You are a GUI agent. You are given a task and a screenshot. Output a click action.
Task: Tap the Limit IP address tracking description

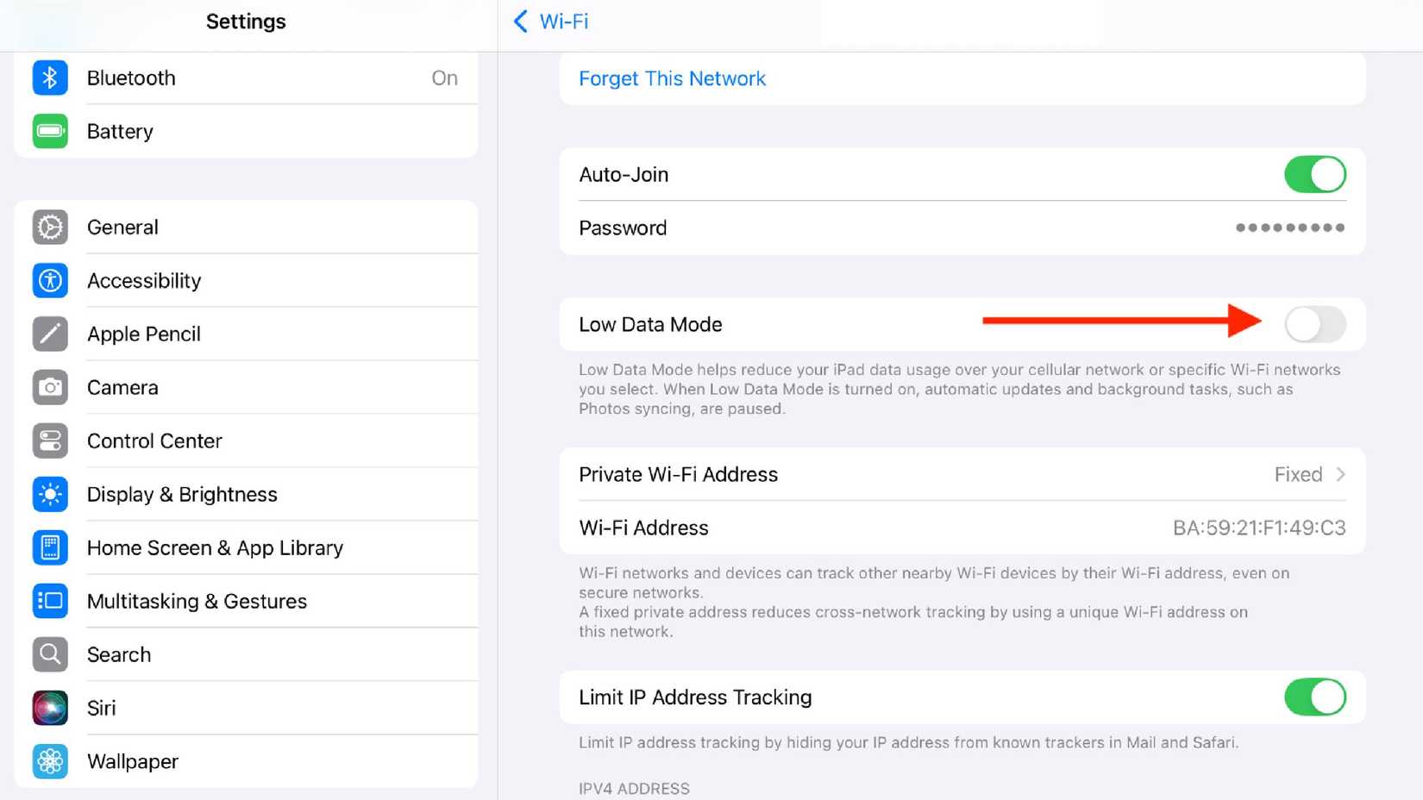(908, 742)
